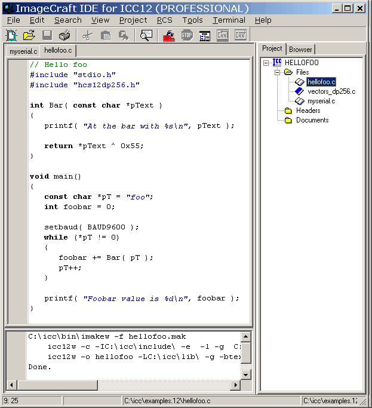Minimize the ImageCraft IDE window

pos(337,8)
